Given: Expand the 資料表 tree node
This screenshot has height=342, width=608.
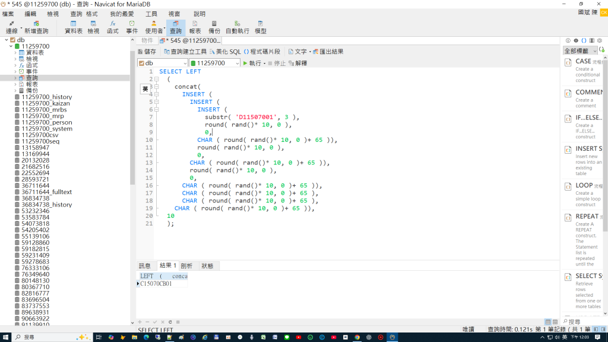Looking at the screenshot, I should (x=15, y=53).
